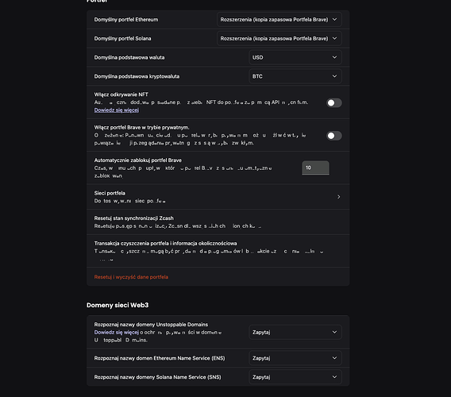Screen dimensions: 451x397
Task: Open Ethereum Name Service Zapytaj dropdown
Action: [x=295, y=358]
